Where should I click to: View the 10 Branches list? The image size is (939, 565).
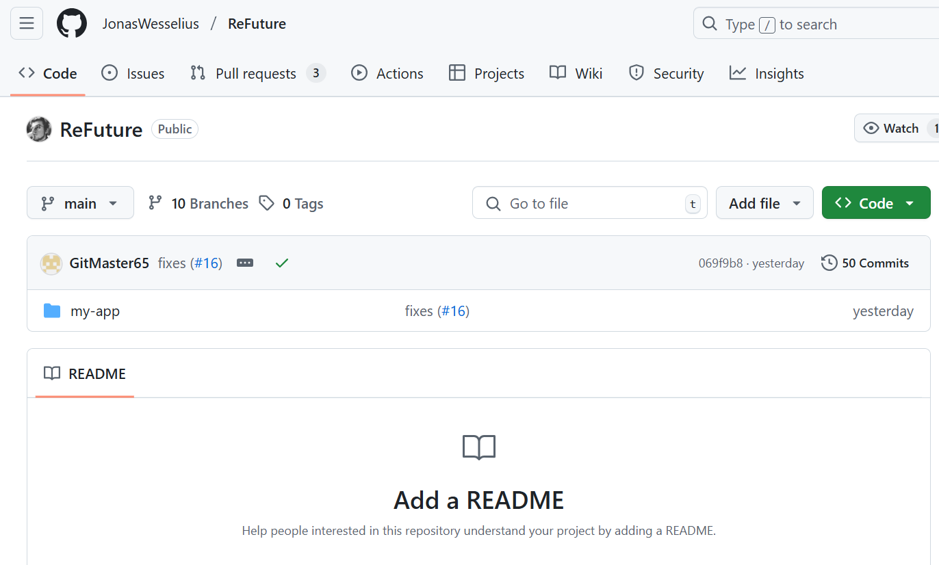point(198,203)
